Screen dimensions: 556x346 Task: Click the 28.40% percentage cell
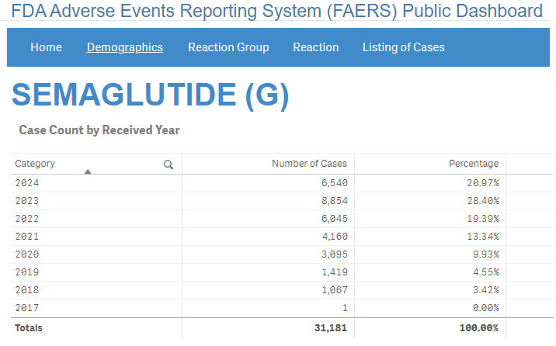(483, 201)
